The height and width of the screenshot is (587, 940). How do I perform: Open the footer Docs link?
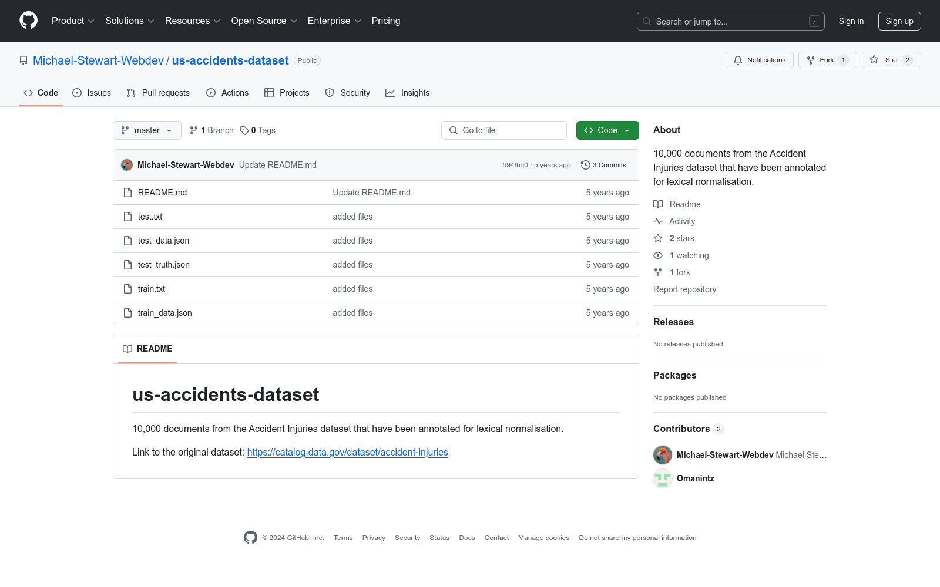pos(467,538)
